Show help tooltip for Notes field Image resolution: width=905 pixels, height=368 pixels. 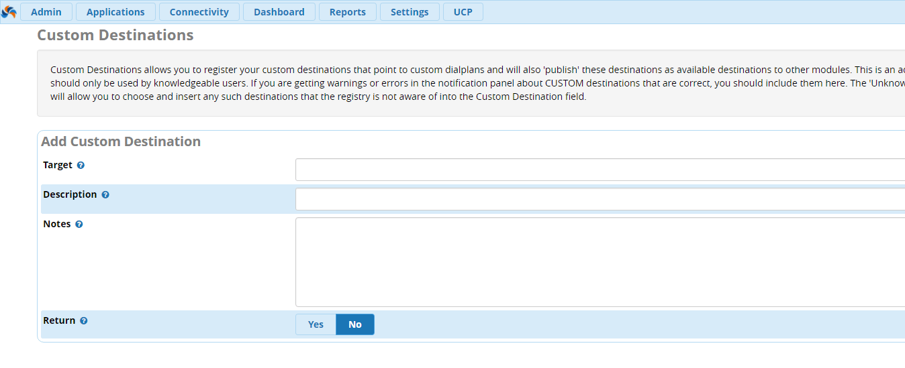pyautogui.click(x=79, y=225)
